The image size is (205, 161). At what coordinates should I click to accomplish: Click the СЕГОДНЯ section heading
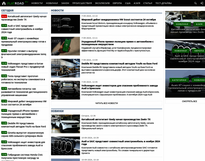tap(7, 10)
